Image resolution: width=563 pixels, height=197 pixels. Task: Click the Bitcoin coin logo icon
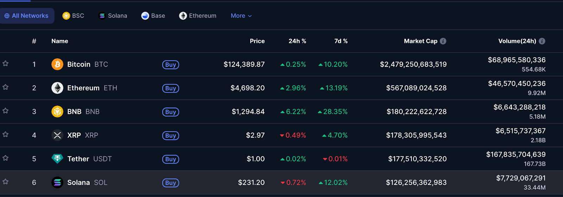point(57,64)
